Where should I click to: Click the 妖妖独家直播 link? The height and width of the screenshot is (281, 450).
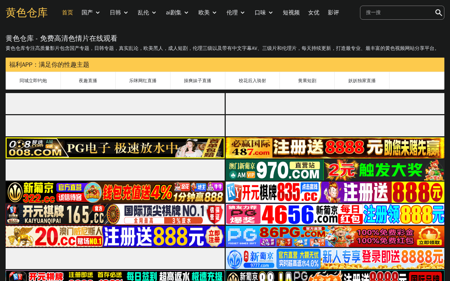tap(362, 81)
